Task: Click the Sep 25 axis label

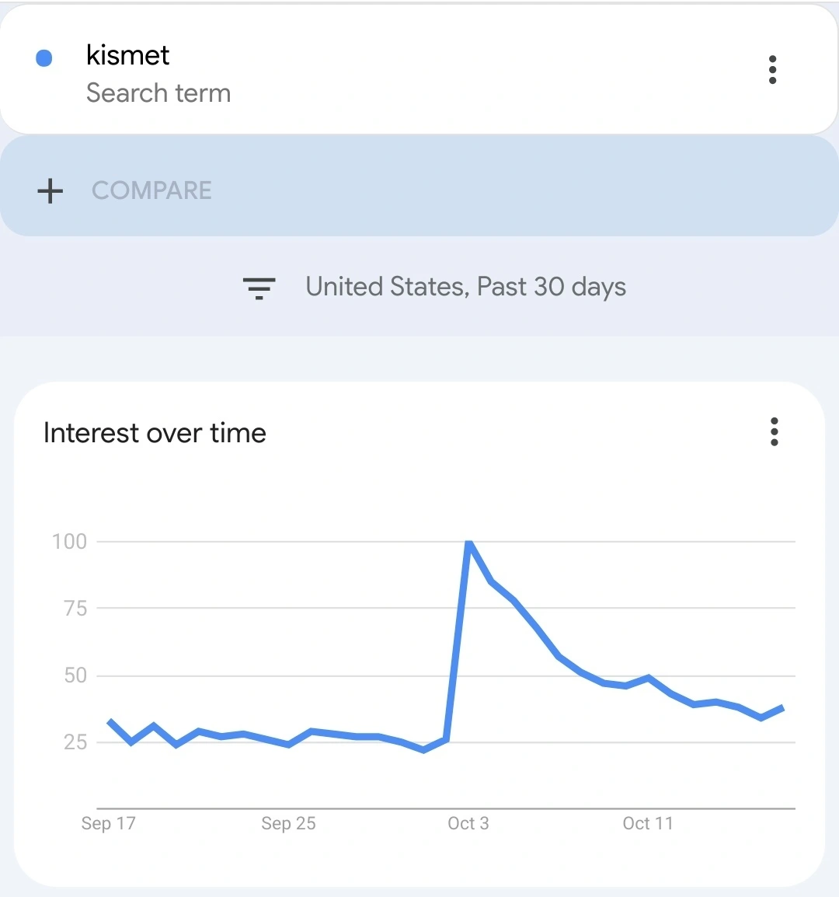Action: 288,824
